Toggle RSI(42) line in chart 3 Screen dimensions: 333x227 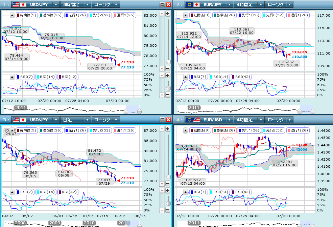tap(68, 192)
